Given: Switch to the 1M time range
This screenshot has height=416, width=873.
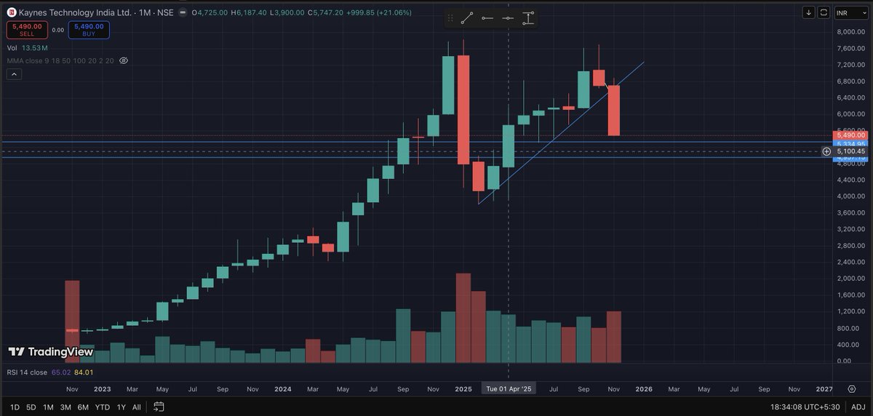Looking at the screenshot, I should tap(48, 407).
